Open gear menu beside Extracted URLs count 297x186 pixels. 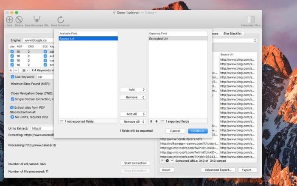pyautogui.click(x=169, y=161)
